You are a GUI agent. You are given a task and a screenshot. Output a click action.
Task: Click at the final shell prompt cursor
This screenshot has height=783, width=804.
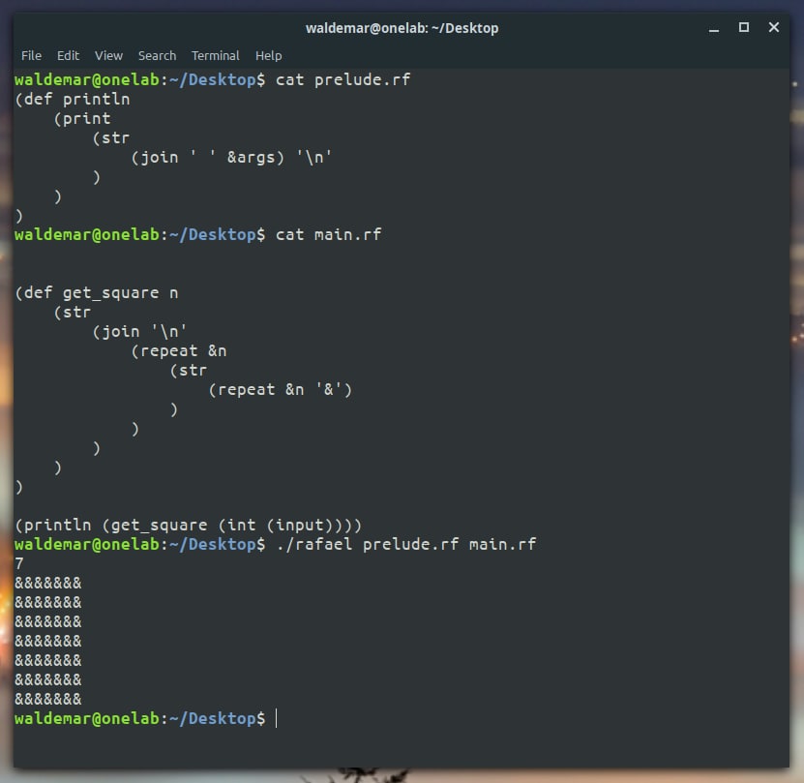tap(277, 718)
